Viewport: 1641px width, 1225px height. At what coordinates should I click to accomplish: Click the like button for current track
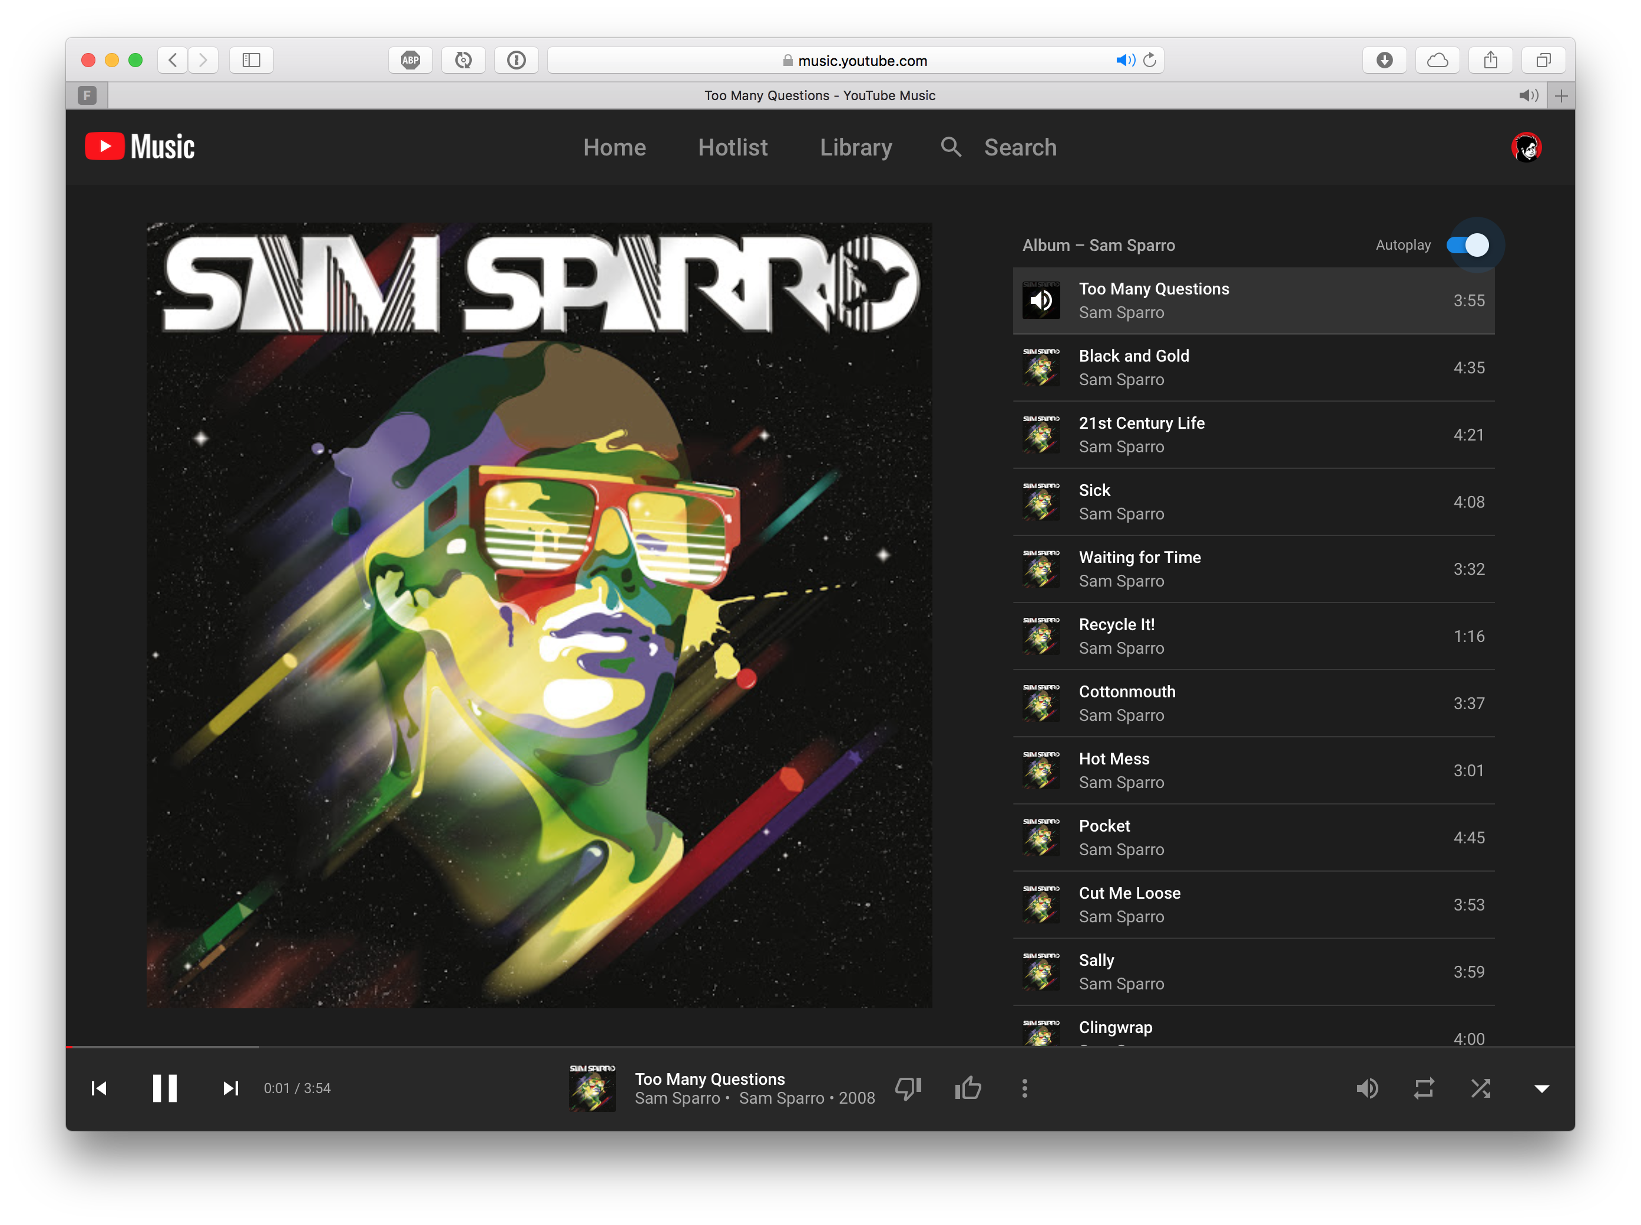click(x=968, y=1088)
